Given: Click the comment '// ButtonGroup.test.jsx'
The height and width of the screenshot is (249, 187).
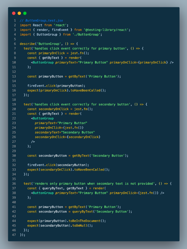Looking at the screenshot, I should [x=41, y=21].
